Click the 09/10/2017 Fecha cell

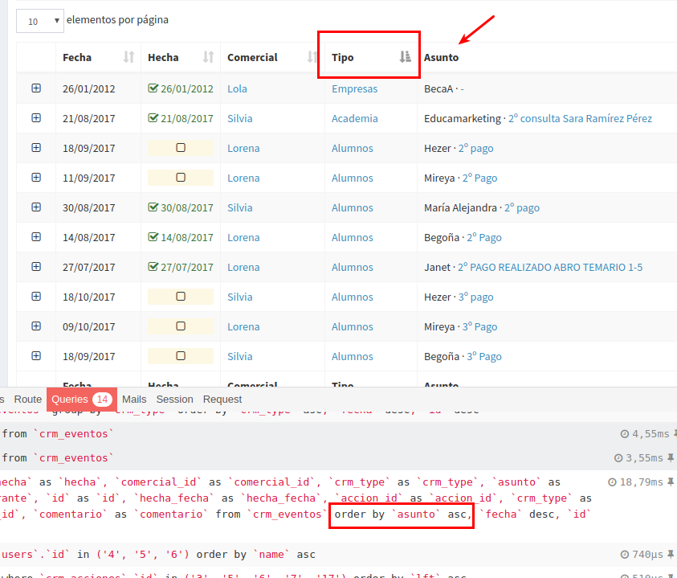[x=88, y=327]
